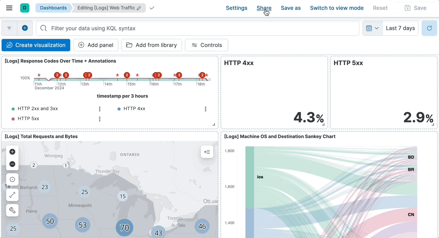Click the HTTP 2xx and 3xx green swatch
The image size is (439, 238).
[x=13, y=109]
